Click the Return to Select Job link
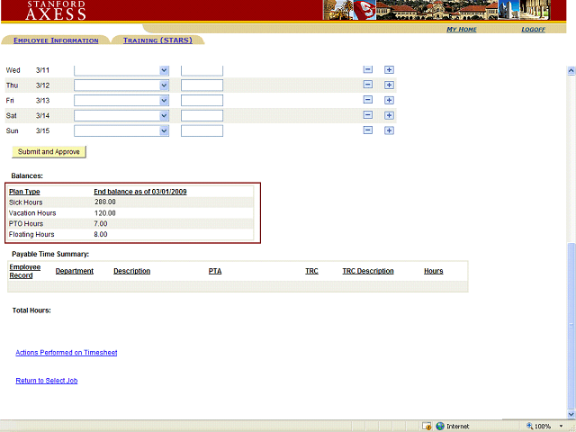Image resolution: width=576 pixels, height=432 pixels. pos(46,381)
